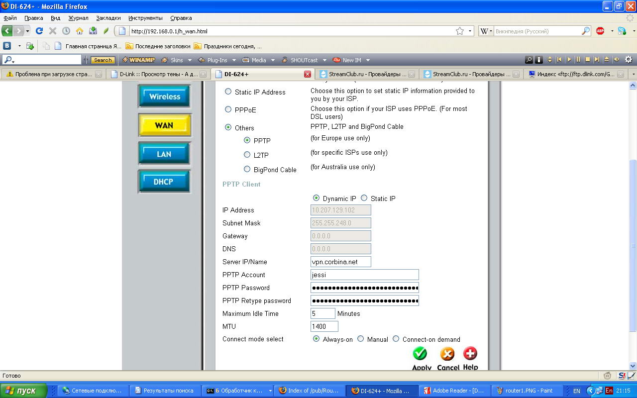
Task: Switch to Adobe Reader in taskbar
Action: click(454, 391)
